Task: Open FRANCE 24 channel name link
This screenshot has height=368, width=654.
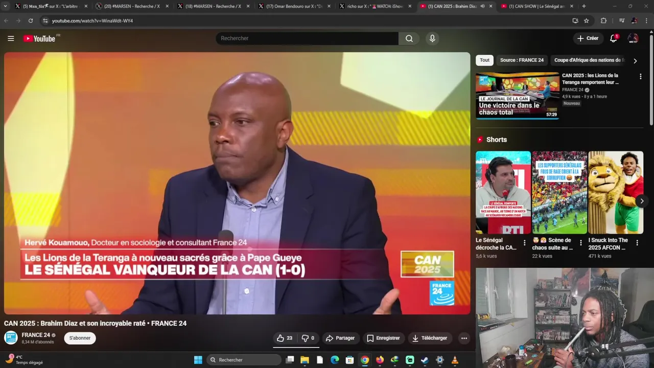Action: point(36,335)
